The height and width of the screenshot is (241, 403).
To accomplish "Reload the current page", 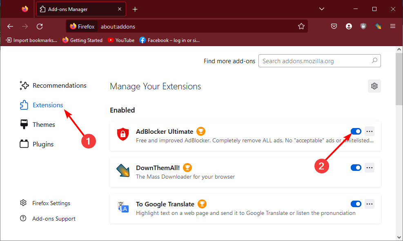I will click(x=40, y=27).
